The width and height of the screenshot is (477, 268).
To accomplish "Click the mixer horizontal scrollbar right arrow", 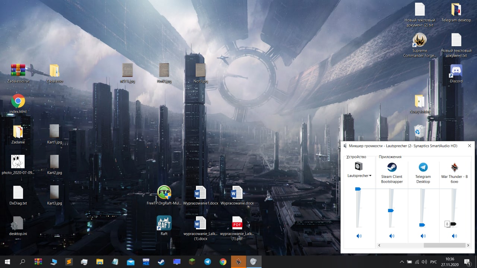I will (x=468, y=245).
